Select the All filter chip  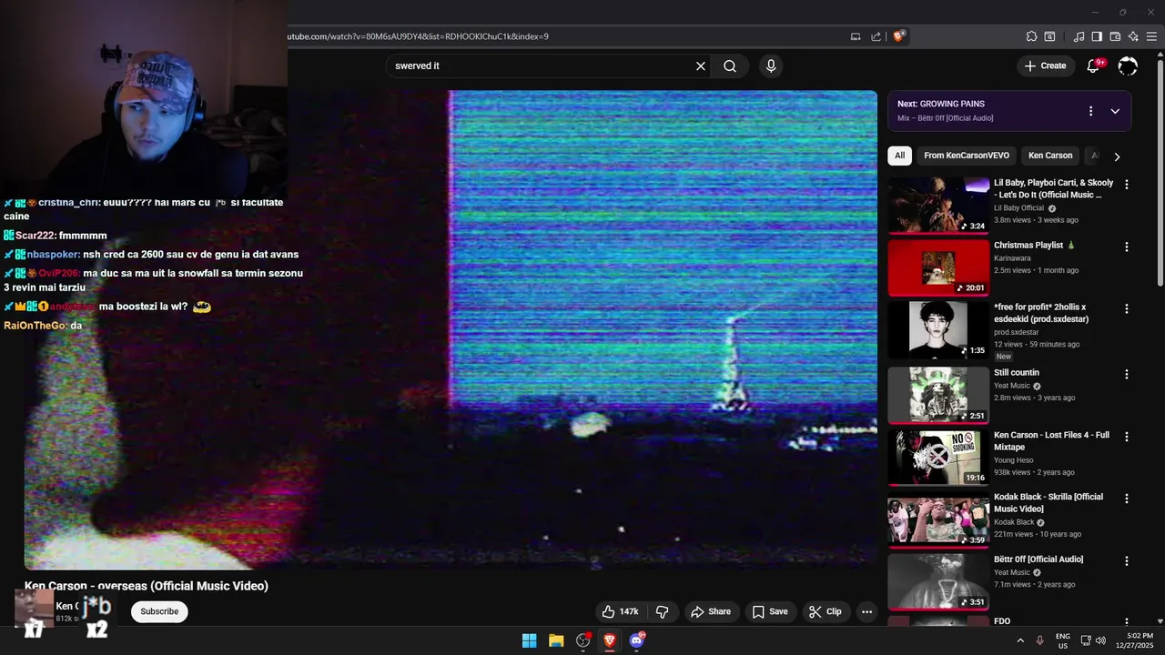(x=899, y=156)
